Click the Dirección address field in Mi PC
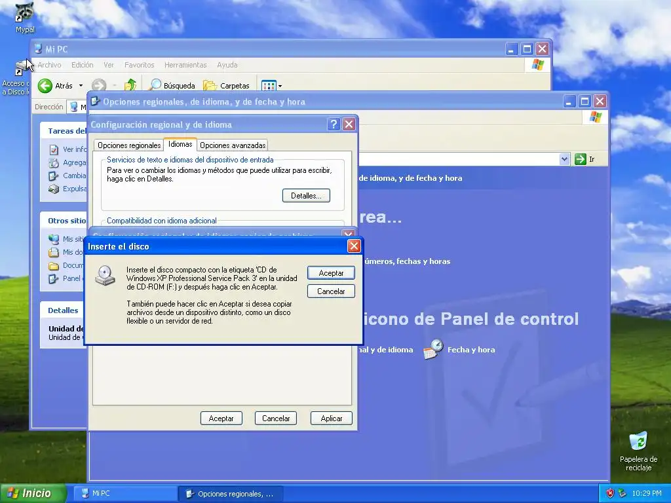Screen dimensions: 671x503 click(77, 107)
